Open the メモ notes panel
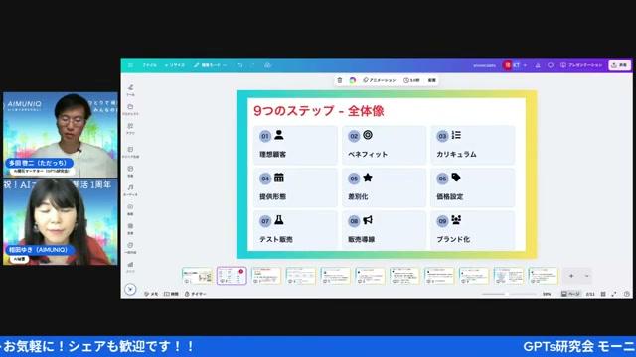The image size is (636, 357). pyautogui.click(x=151, y=294)
